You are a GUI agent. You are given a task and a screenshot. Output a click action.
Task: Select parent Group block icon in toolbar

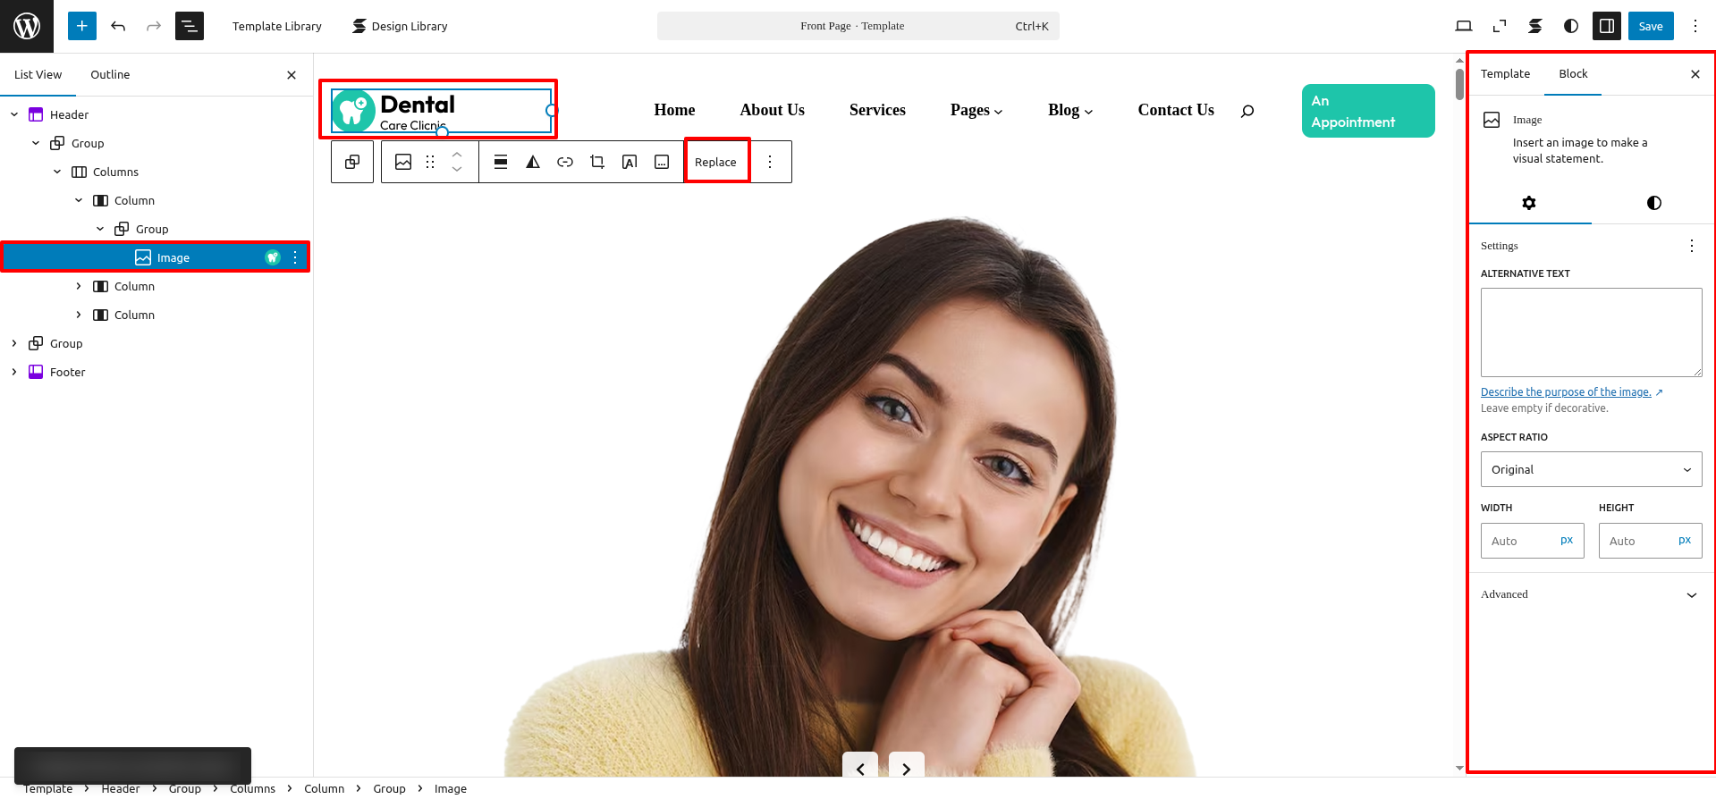pos(352,162)
